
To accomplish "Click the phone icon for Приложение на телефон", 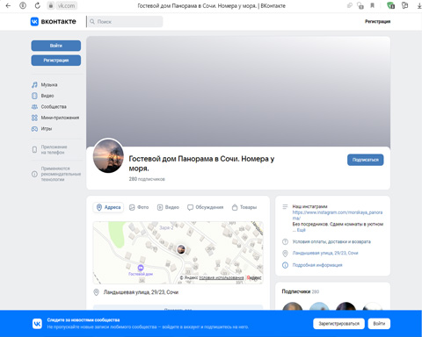I will click(x=34, y=149).
